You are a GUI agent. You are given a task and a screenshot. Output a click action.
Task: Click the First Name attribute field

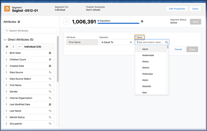(82, 42)
